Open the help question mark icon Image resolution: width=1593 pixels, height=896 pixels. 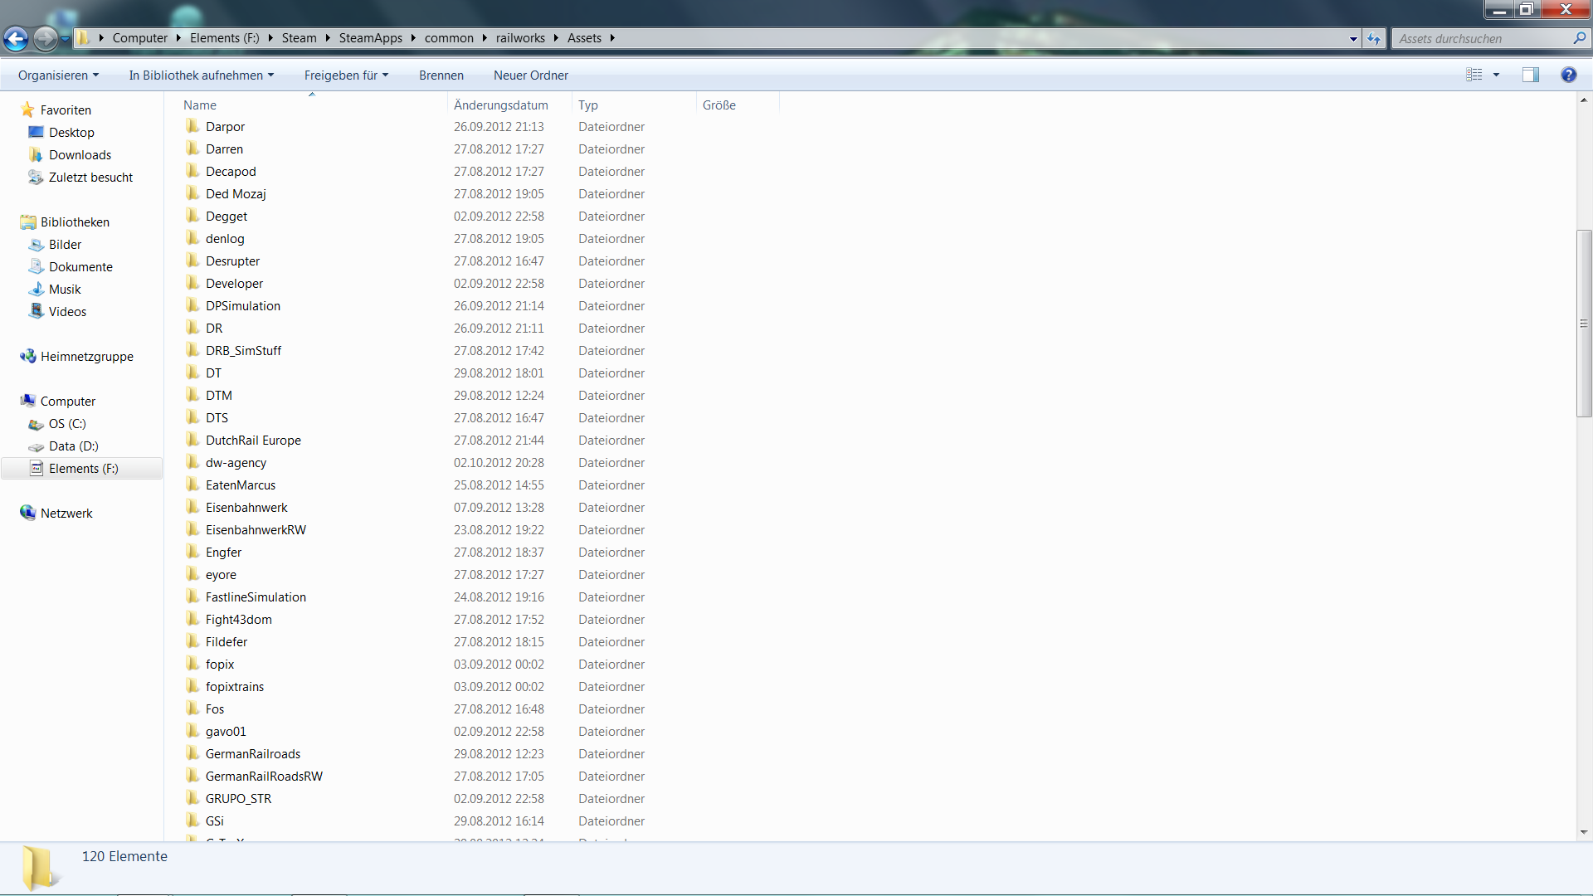click(x=1568, y=75)
